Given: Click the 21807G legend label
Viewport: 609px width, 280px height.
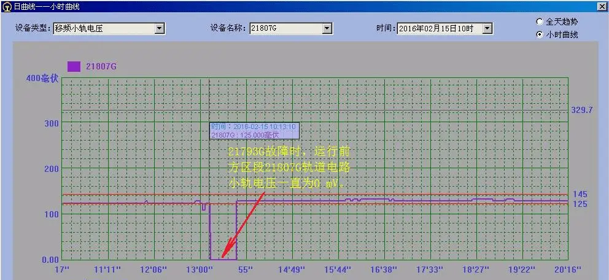Looking at the screenshot, I should pos(101,67).
